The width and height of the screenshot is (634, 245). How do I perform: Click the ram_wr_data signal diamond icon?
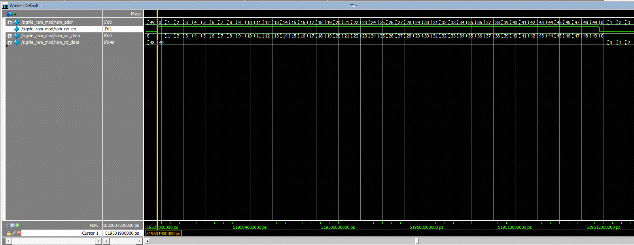[x=16, y=36]
